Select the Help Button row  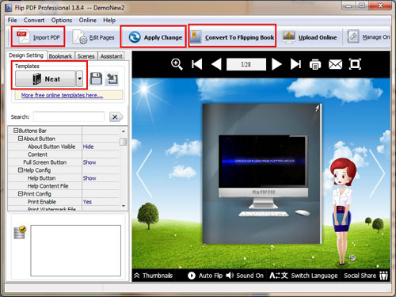tap(63, 178)
